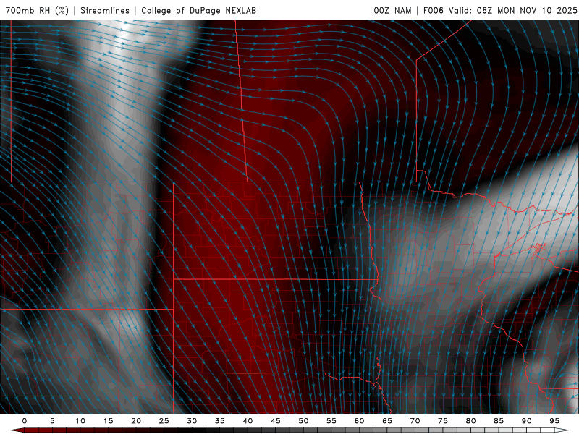The width and height of the screenshot is (579, 434).
Task: Click the colorbar label "90"
Action: click(x=526, y=421)
